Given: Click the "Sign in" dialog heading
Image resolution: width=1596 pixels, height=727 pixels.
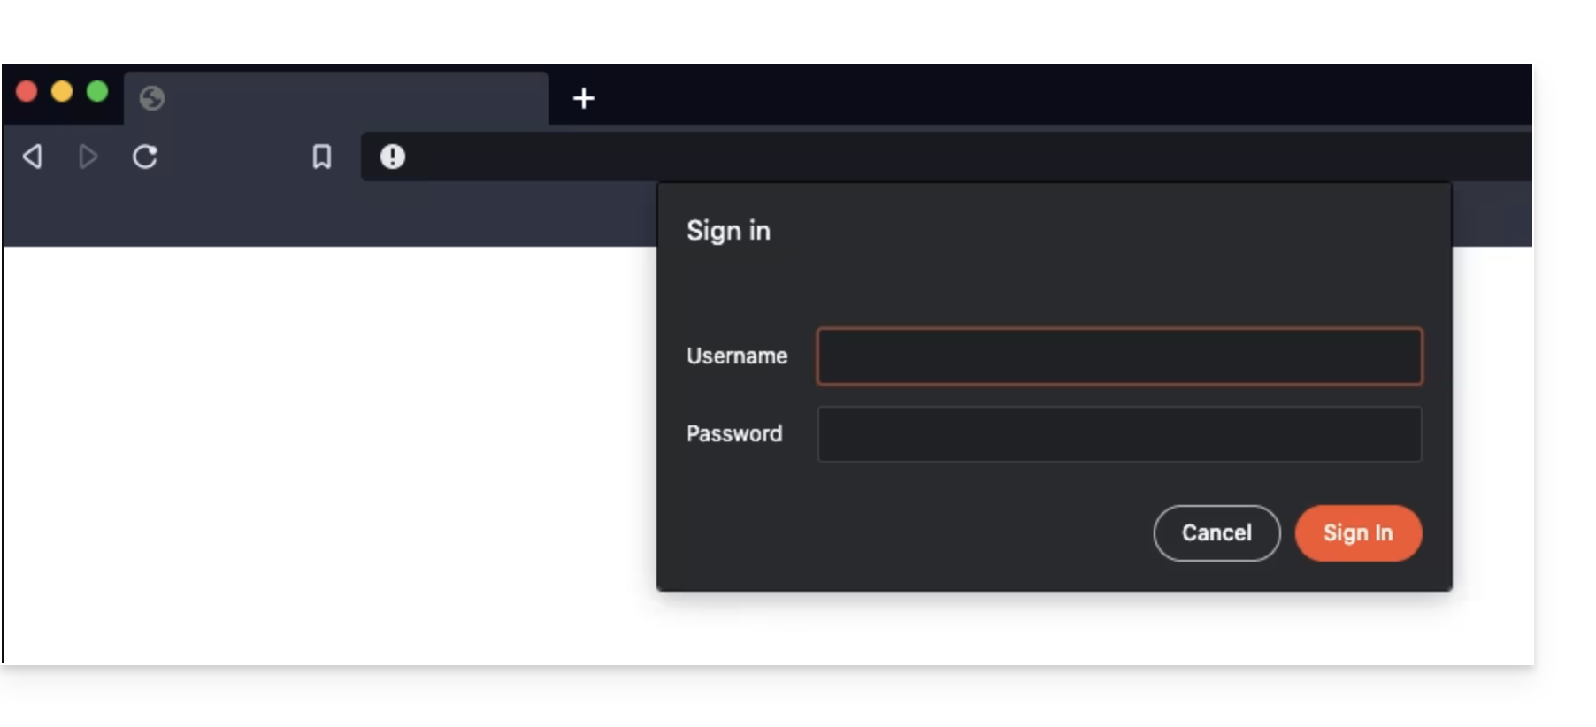Looking at the screenshot, I should [x=728, y=231].
